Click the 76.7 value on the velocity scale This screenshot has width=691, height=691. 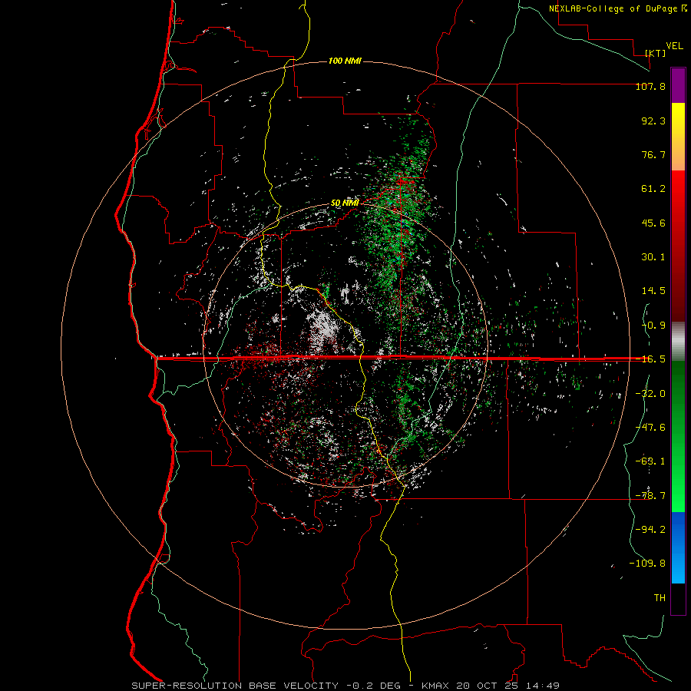click(653, 154)
